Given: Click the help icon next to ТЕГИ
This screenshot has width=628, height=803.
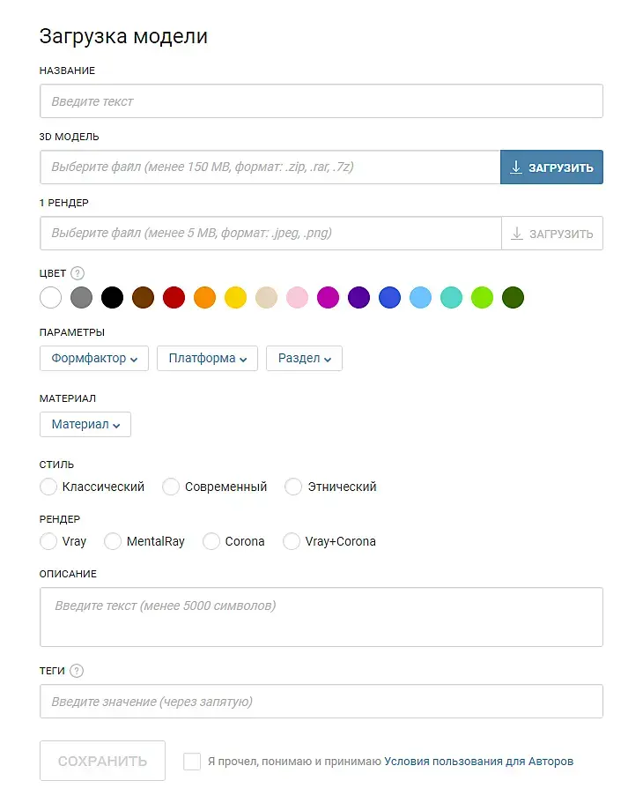Looking at the screenshot, I should (77, 671).
